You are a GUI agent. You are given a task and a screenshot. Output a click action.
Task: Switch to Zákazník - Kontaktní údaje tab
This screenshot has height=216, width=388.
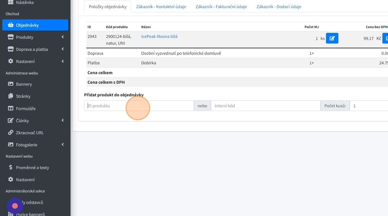coord(161,7)
